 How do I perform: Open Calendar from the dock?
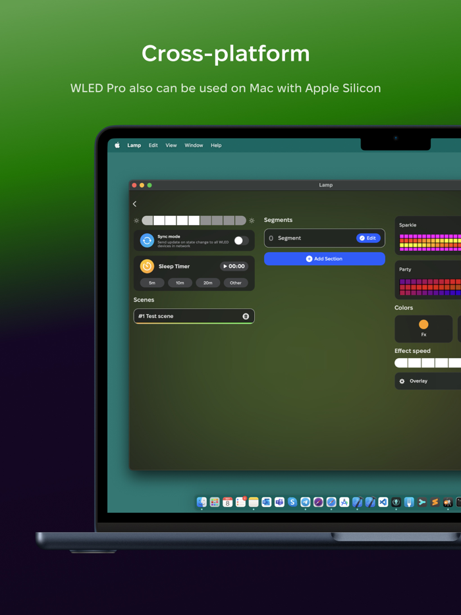[x=228, y=502]
